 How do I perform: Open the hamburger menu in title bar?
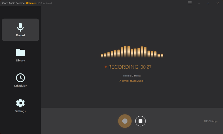(x=190, y=3)
